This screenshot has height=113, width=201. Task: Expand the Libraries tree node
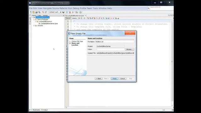34,26
